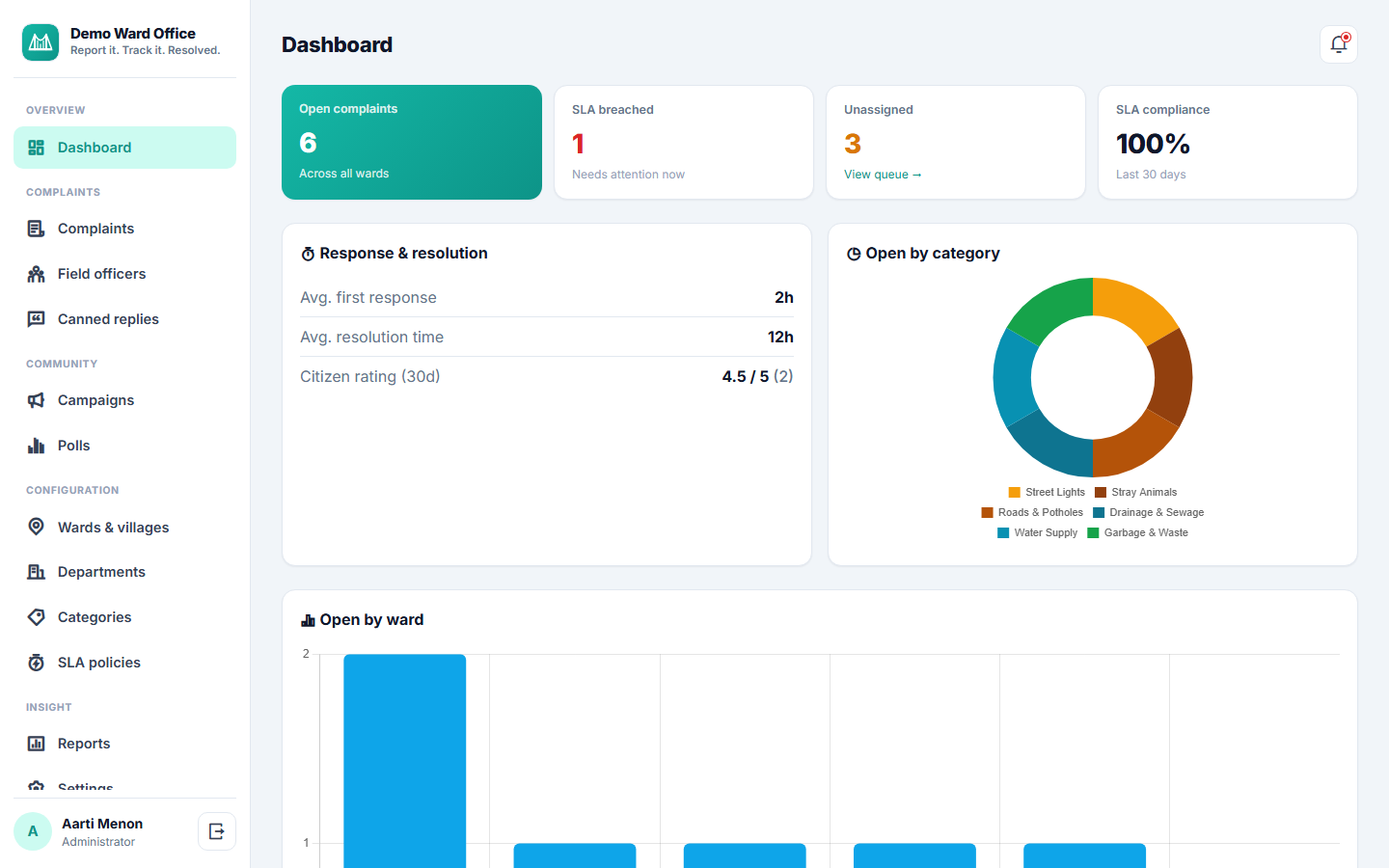Toggle Stray Animals legend swatch
1389x868 pixels.
tap(1101, 492)
